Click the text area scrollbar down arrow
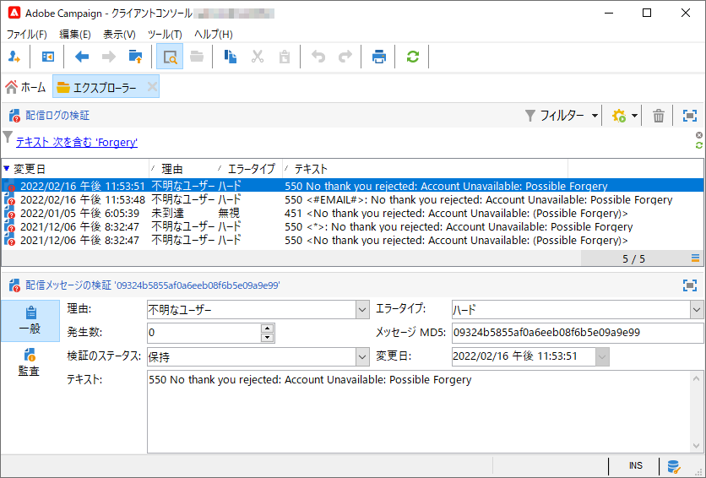This screenshot has height=478, width=706. coord(697,446)
